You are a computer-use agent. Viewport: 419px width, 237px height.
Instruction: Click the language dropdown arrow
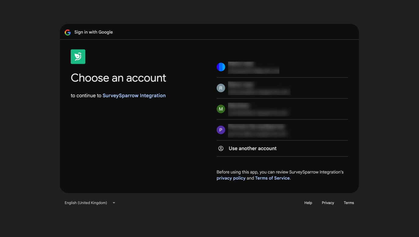(114, 203)
